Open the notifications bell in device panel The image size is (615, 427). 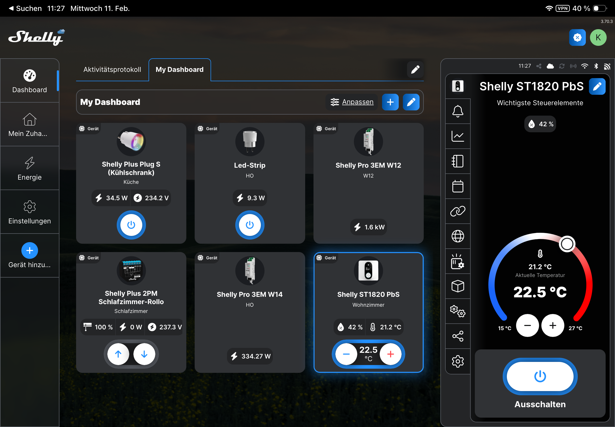[x=458, y=111]
